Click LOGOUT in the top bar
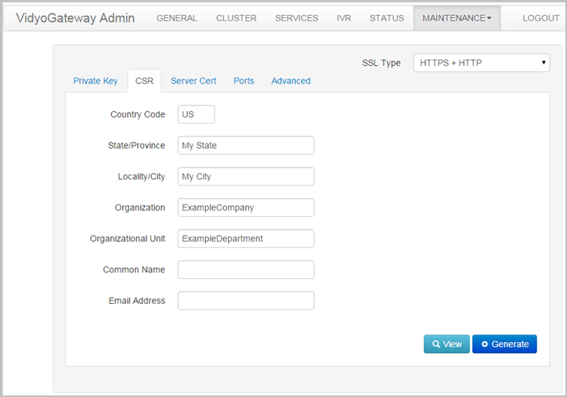The image size is (567, 397). 540,18
